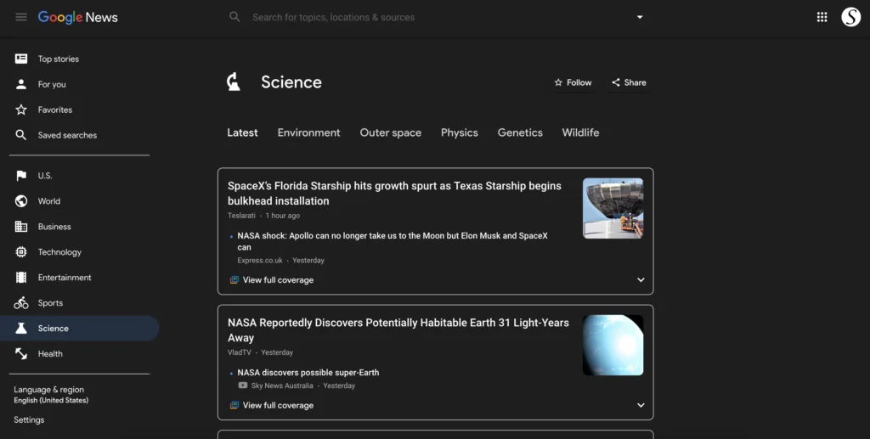Switch to the Outer space tab
Image resolution: width=870 pixels, height=439 pixels.
390,133
